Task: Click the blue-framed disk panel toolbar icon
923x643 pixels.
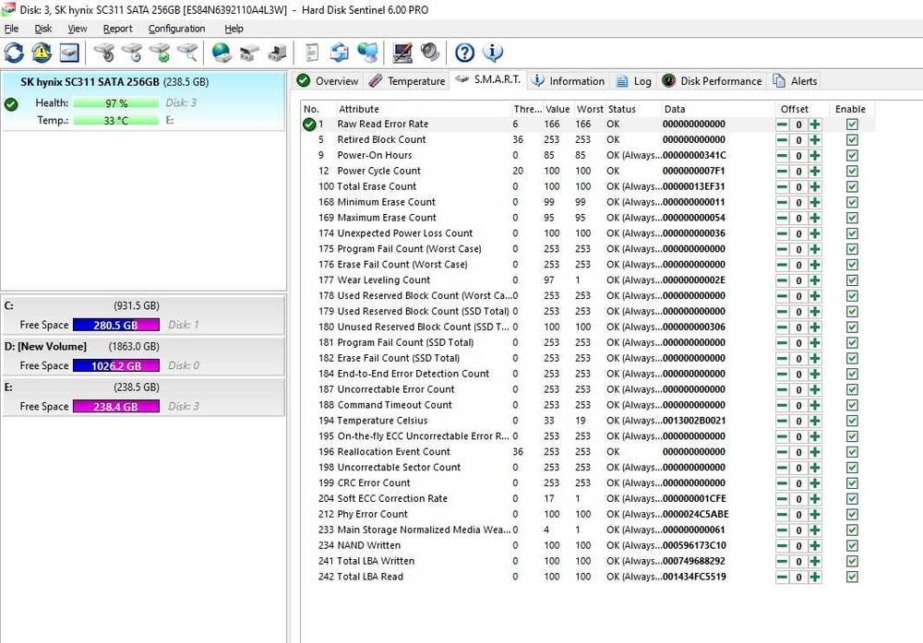Action: 69,53
